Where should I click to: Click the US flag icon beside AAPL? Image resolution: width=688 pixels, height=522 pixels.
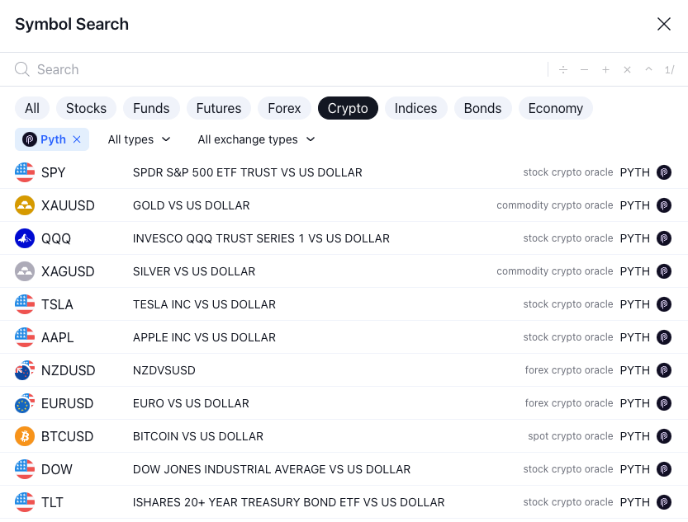[x=25, y=337]
